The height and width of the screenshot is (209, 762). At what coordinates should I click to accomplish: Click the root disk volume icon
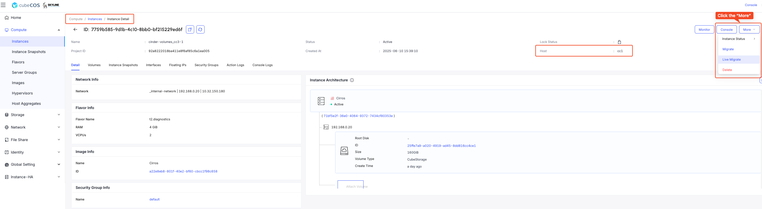click(x=344, y=151)
